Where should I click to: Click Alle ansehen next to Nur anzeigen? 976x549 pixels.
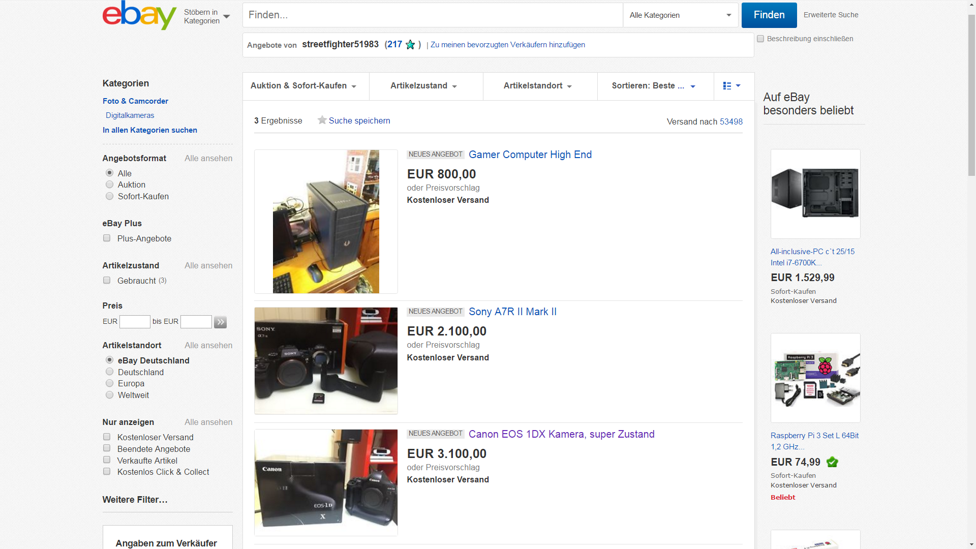tap(208, 422)
